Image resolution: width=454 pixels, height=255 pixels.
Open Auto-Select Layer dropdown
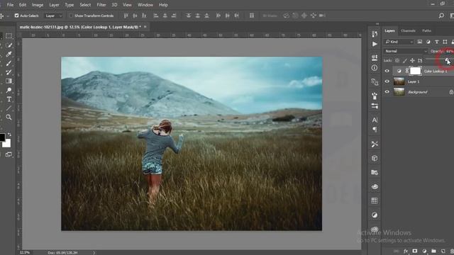[x=53, y=16]
